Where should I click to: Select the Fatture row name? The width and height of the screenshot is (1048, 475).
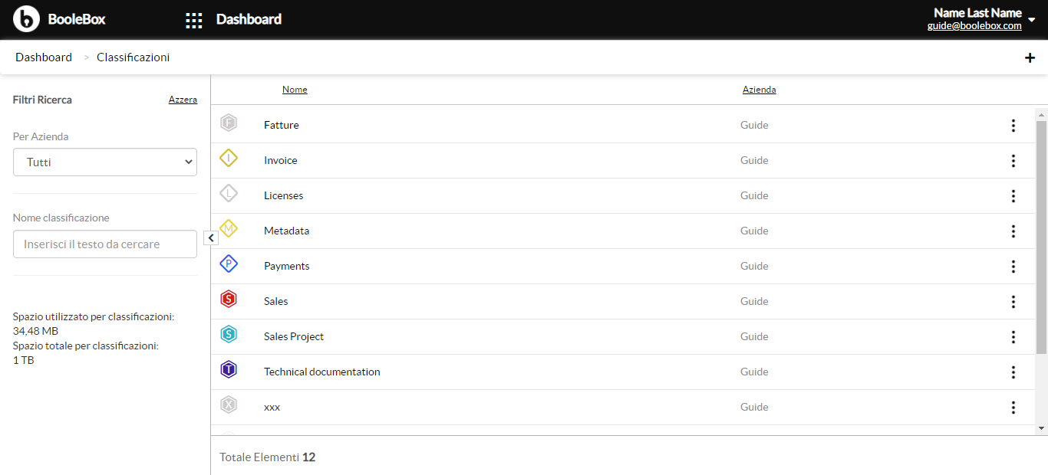282,125
